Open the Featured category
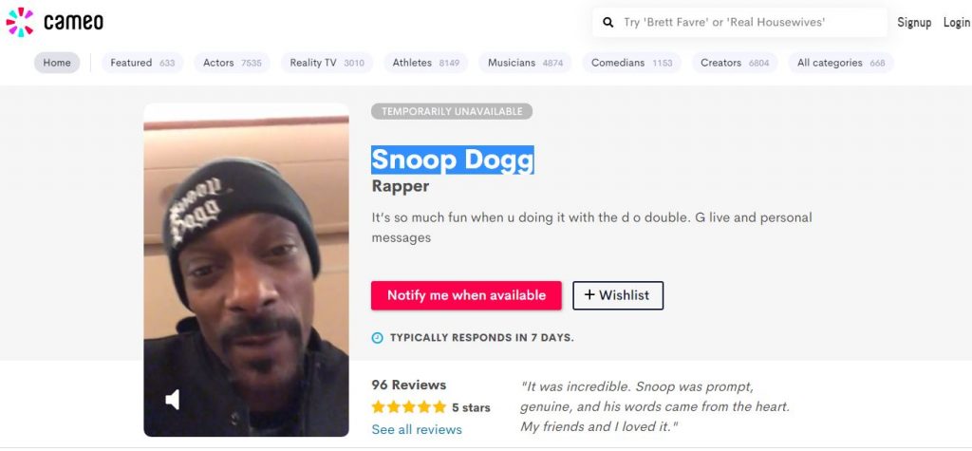 click(x=142, y=63)
